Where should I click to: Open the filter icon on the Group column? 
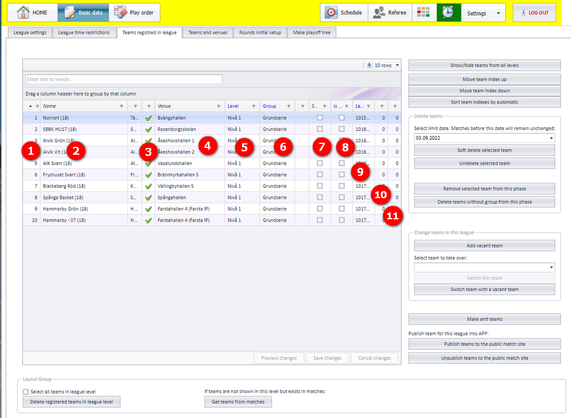click(x=289, y=106)
